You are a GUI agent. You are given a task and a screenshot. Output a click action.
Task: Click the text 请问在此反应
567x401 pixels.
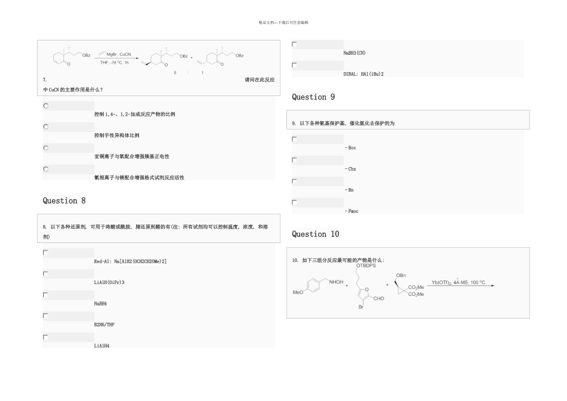pyautogui.click(x=260, y=79)
